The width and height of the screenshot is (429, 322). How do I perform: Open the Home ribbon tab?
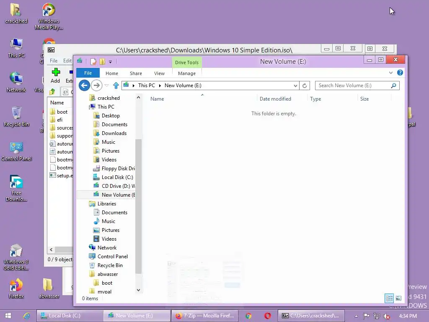pyautogui.click(x=111, y=73)
